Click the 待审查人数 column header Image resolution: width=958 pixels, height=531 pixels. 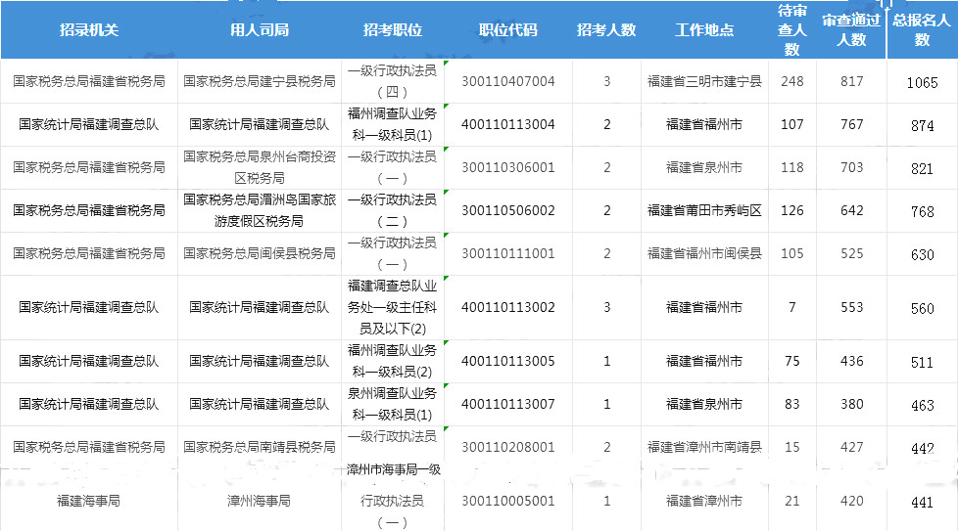[792, 30]
